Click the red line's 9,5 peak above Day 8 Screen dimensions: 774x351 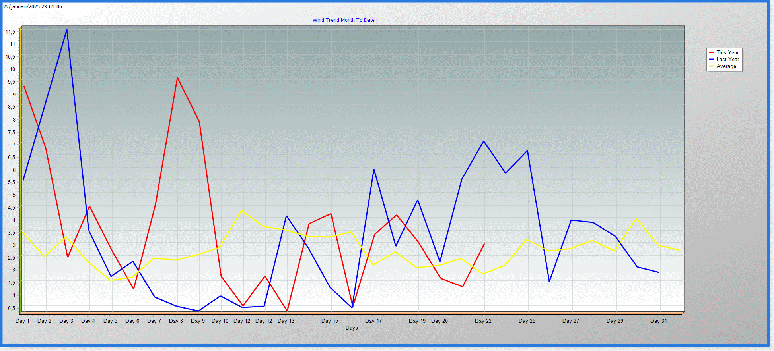tap(177, 78)
